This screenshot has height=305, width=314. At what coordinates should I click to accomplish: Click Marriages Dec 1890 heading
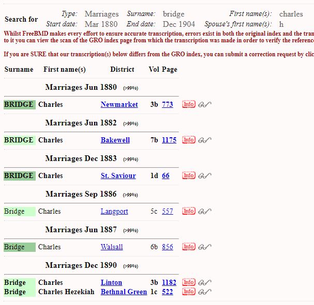tap(81, 265)
